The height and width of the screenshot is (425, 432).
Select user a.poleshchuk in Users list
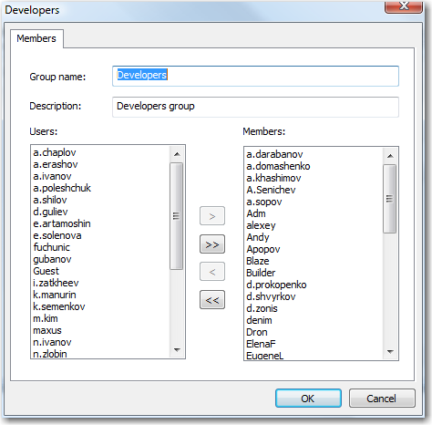62,188
